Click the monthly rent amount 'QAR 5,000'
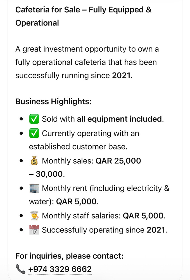Viewport: 190px width, 280px height. 76,201
